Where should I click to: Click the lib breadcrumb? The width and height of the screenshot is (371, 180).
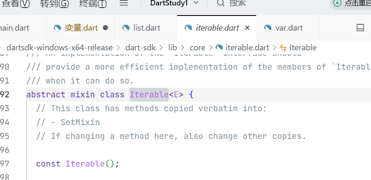click(x=172, y=48)
